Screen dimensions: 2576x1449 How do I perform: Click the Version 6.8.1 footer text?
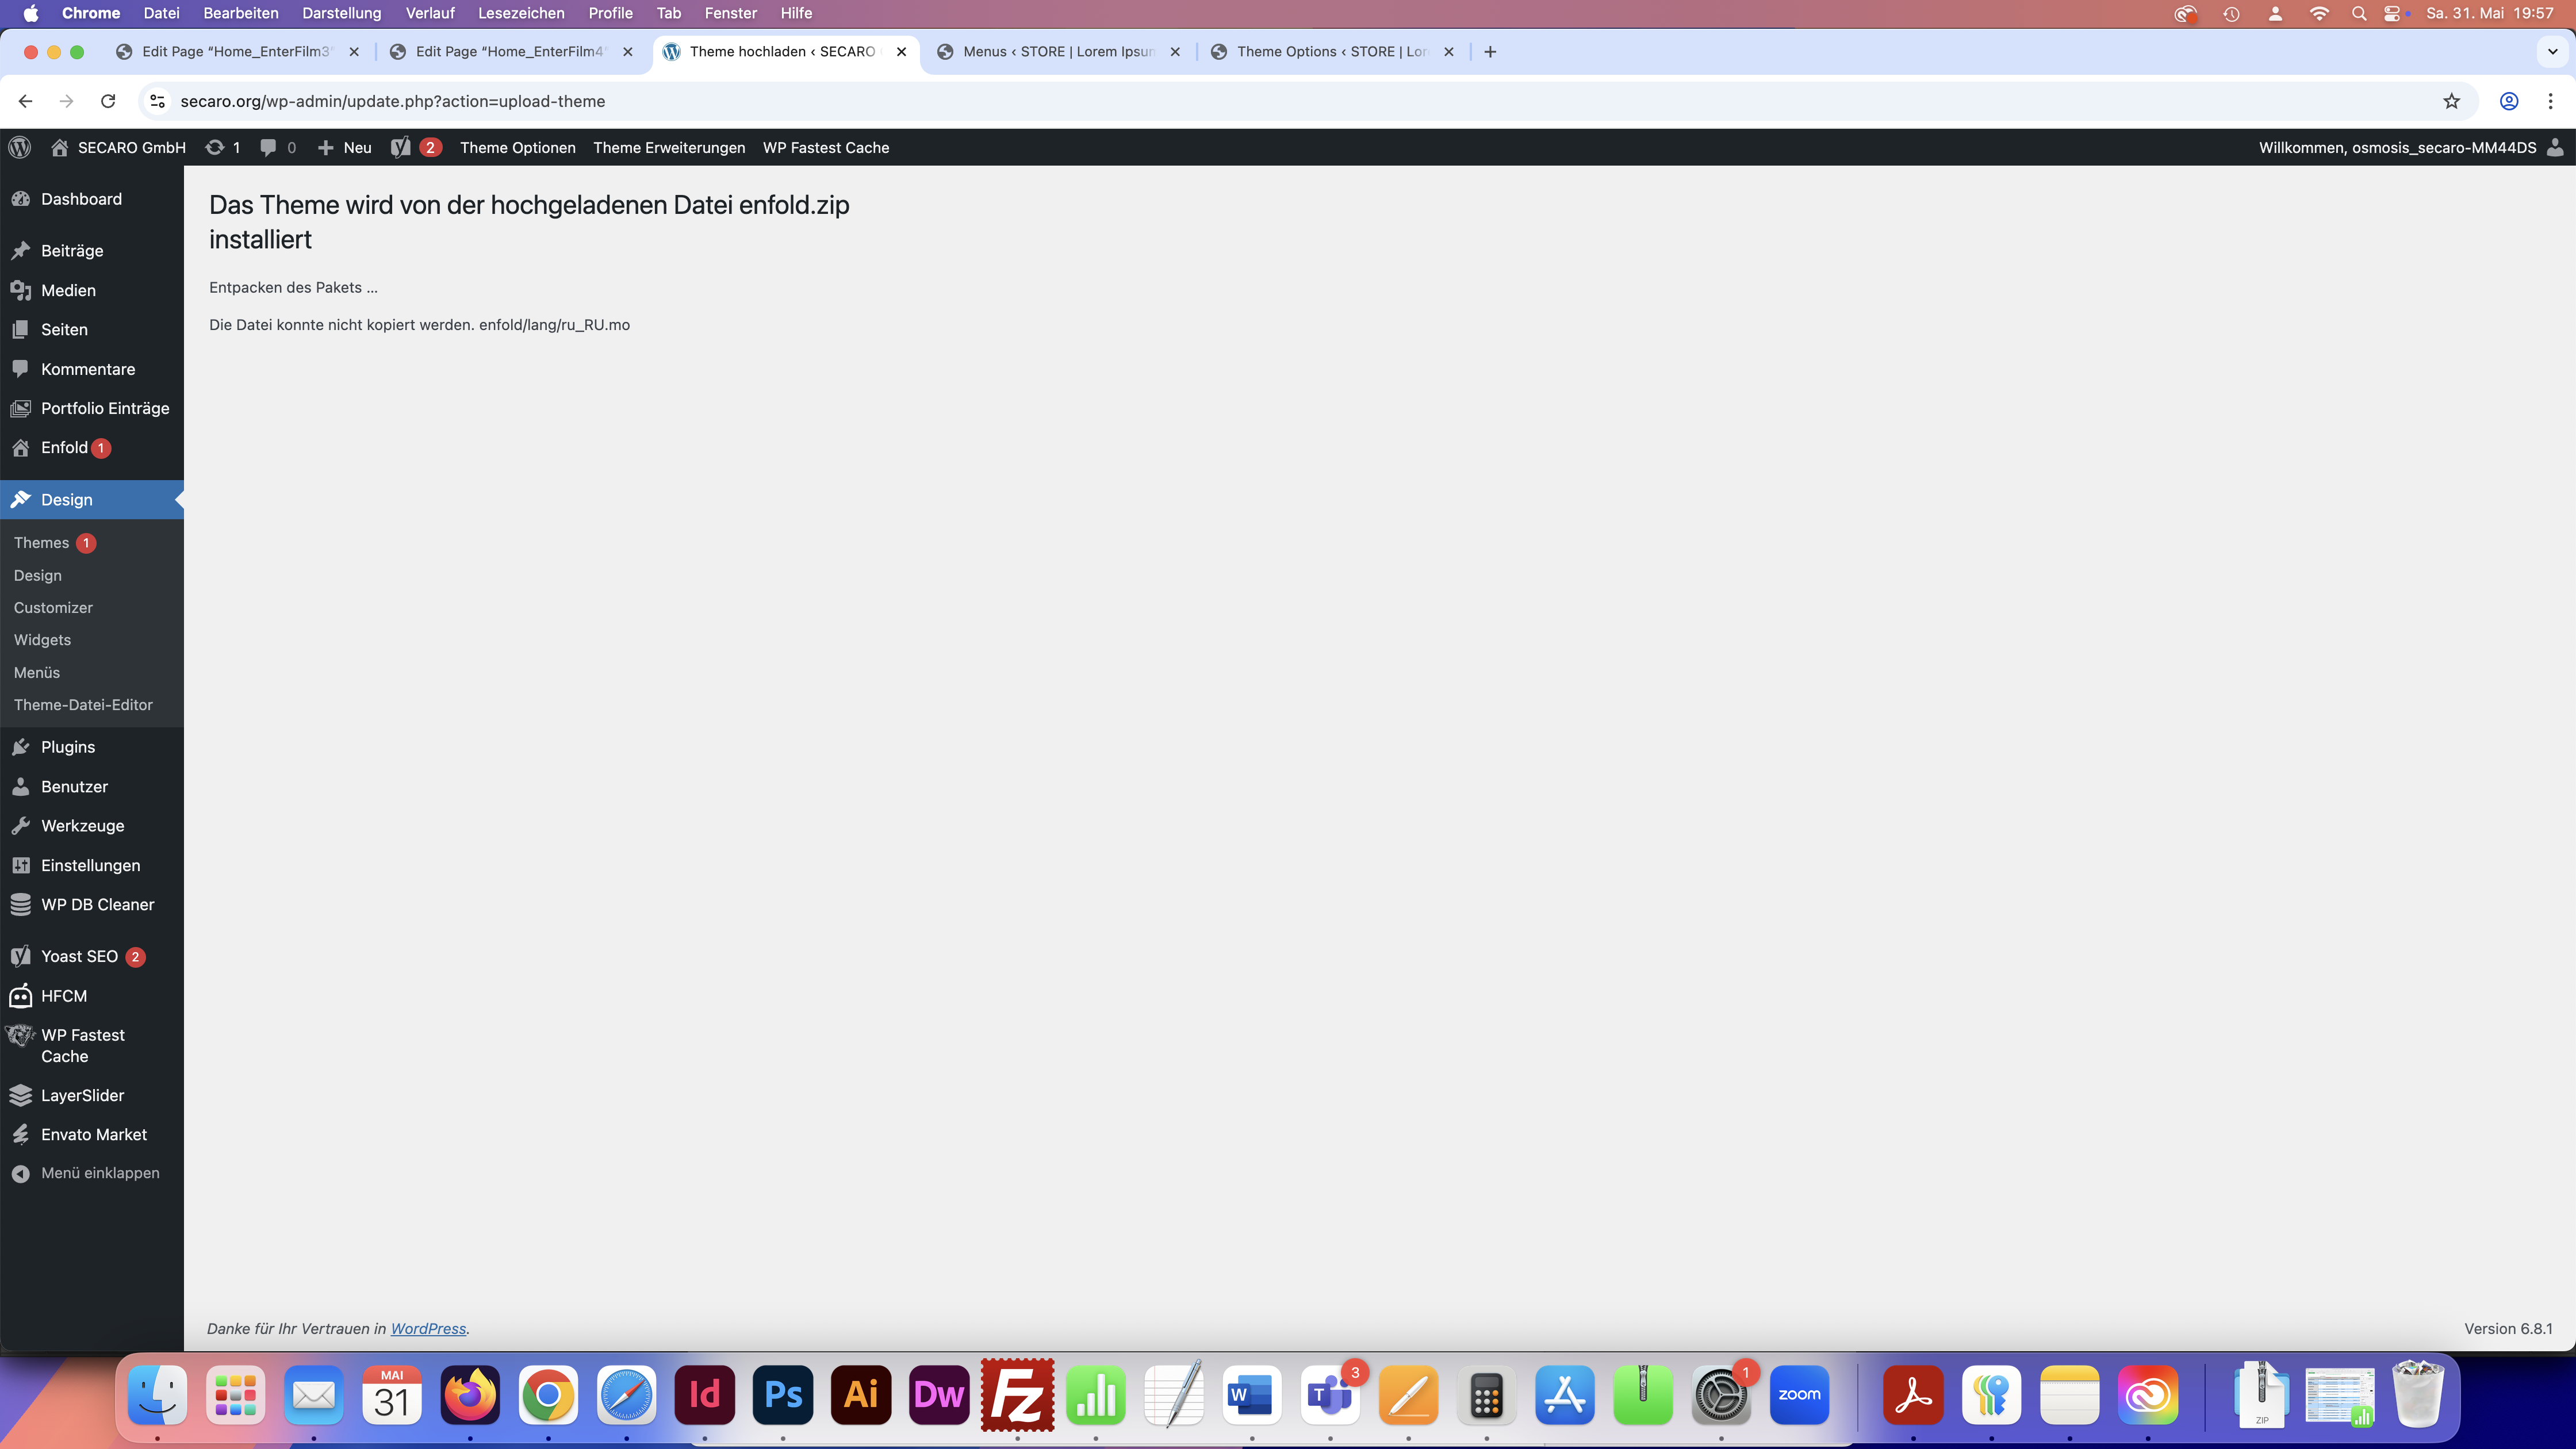(2508, 1329)
